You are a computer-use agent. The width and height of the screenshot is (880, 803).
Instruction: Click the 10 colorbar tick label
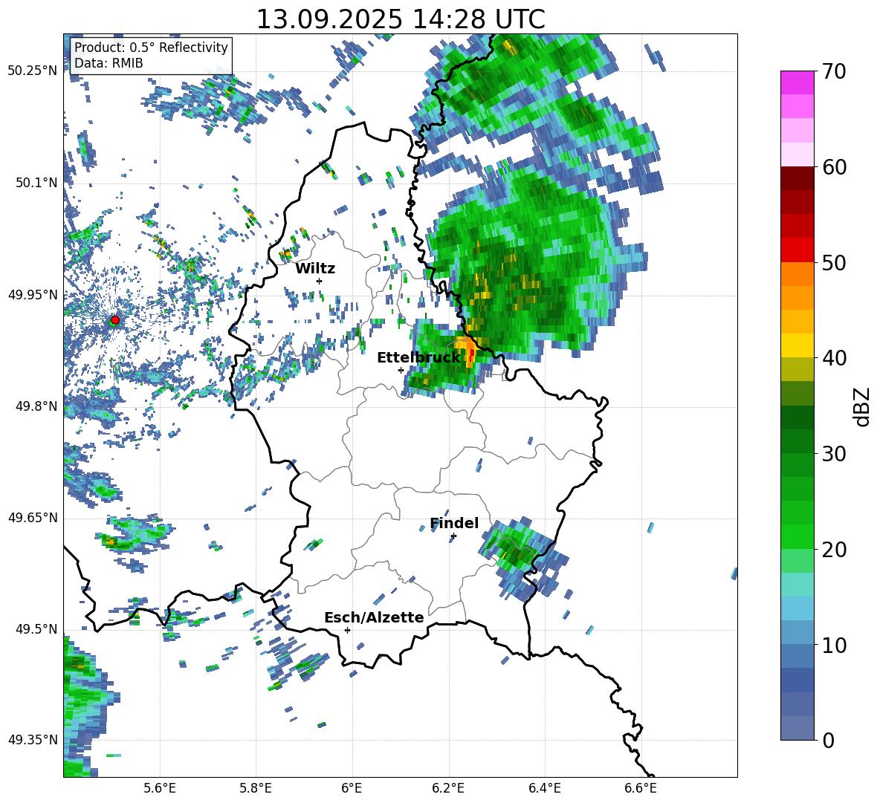pos(834,646)
